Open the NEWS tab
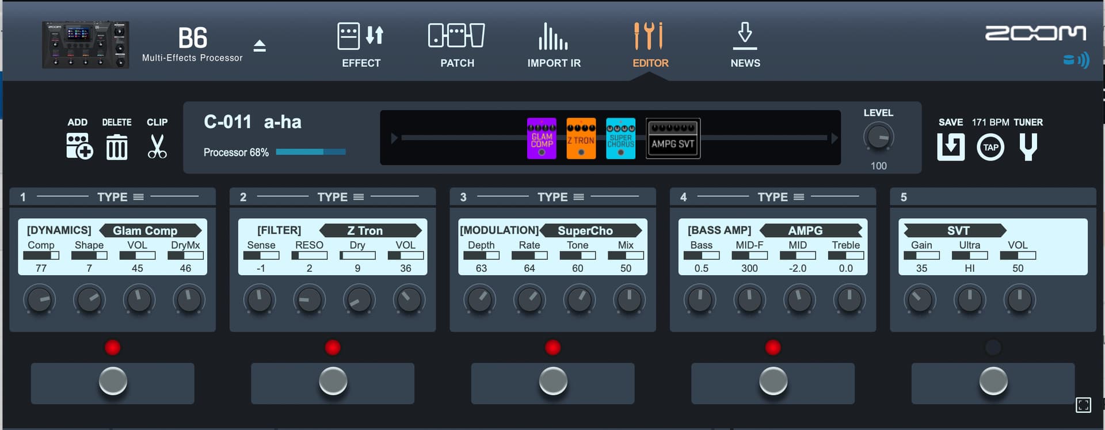The width and height of the screenshot is (1105, 430). (x=745, y=45)
